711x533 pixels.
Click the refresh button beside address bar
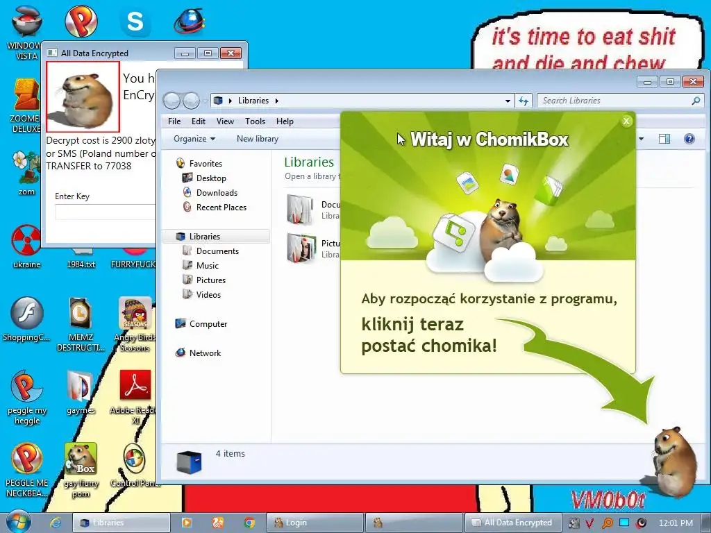click(x=524, y=101)
